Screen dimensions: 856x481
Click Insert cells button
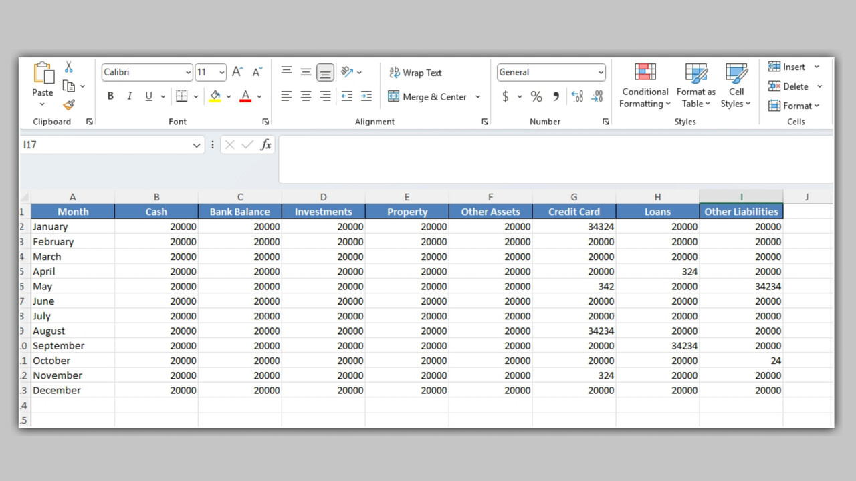787,67
